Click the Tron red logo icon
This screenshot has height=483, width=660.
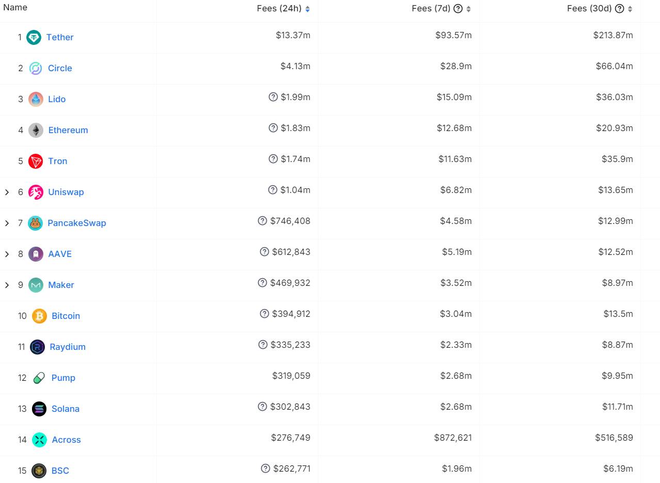[x=36, y=161]
